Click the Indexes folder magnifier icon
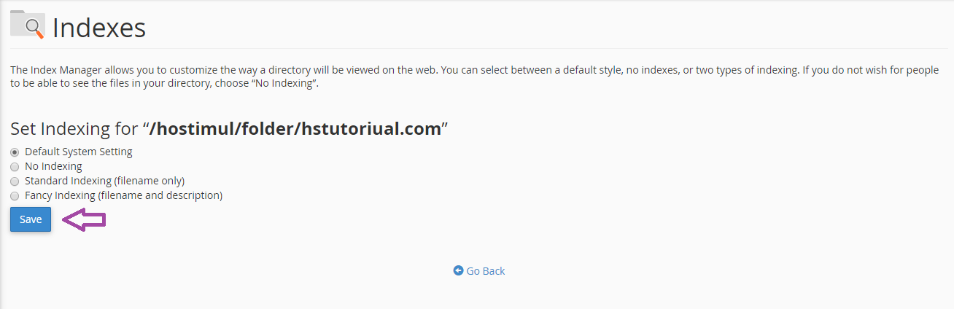This screenshot has width=954, height=309. (28, 25)
